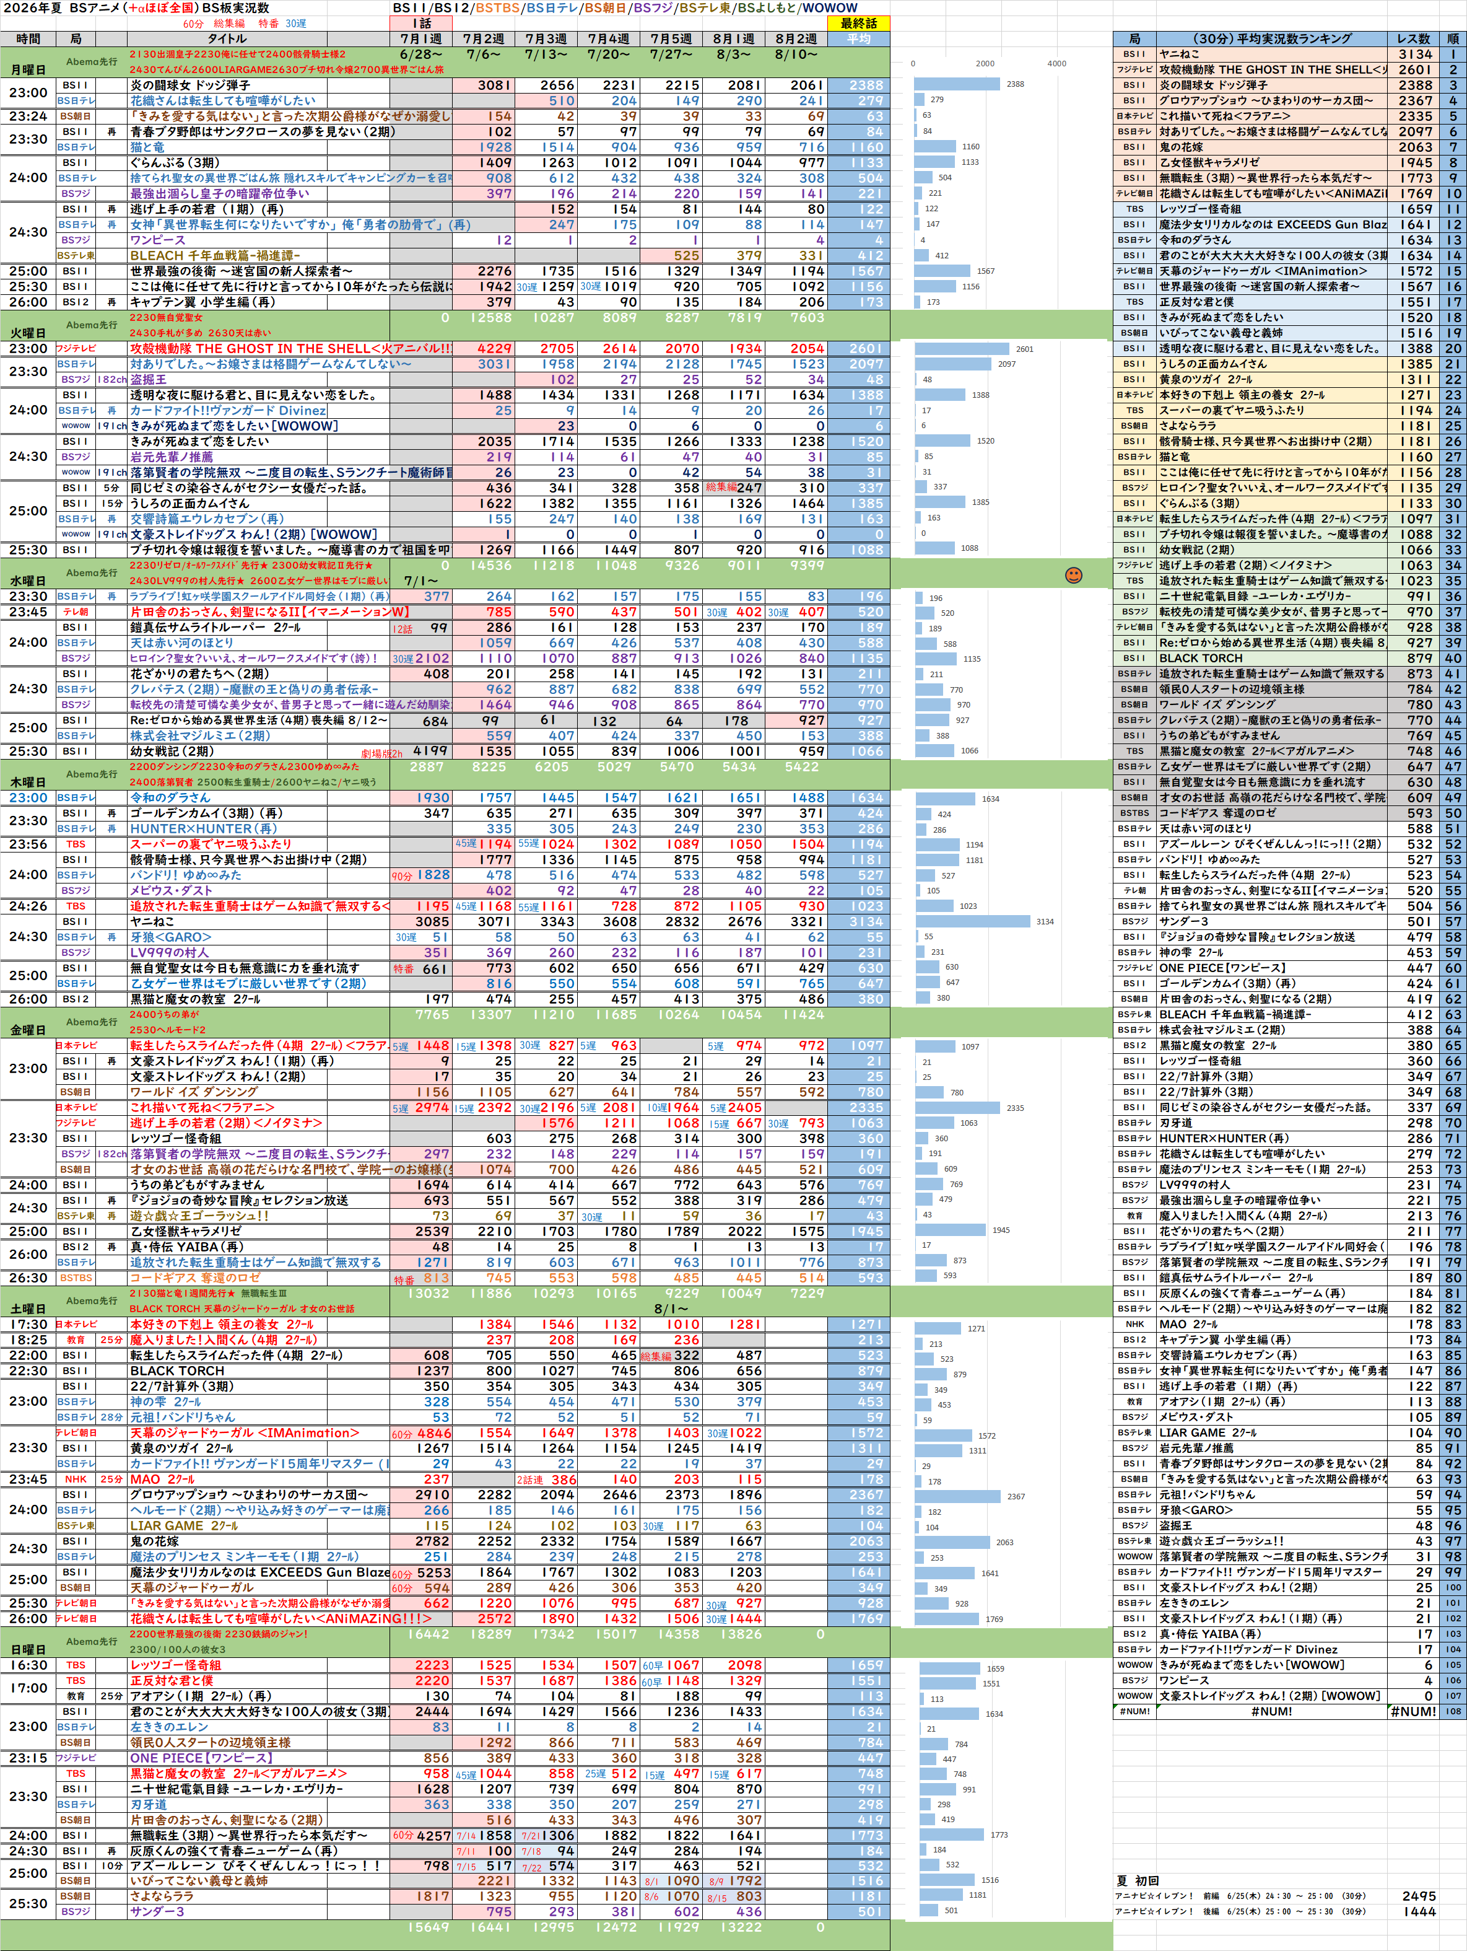The width and height of the screenshot is (1467, 1951).
Task: Click the 1444 value beside アニナビ 後編
Action: click(x=1419, y=1911)
